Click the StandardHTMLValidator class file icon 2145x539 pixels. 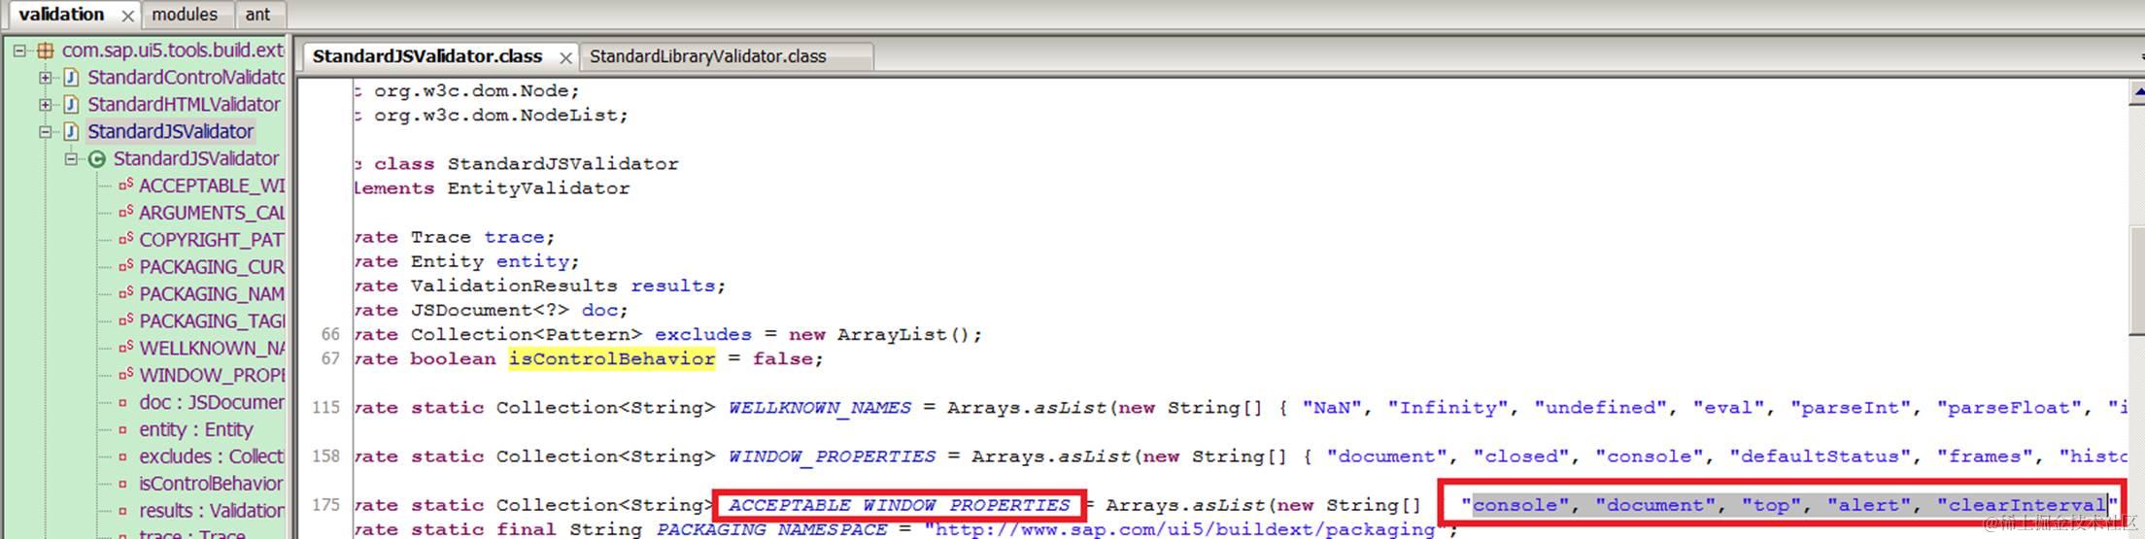point(71,105)
